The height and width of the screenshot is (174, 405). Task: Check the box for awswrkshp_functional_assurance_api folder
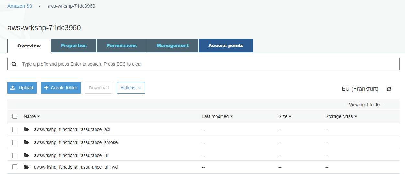15,129
